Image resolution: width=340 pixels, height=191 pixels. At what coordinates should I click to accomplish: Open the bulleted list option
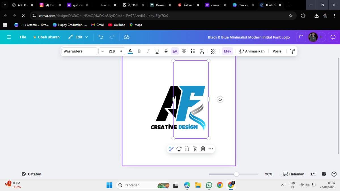tap(193, 51)
